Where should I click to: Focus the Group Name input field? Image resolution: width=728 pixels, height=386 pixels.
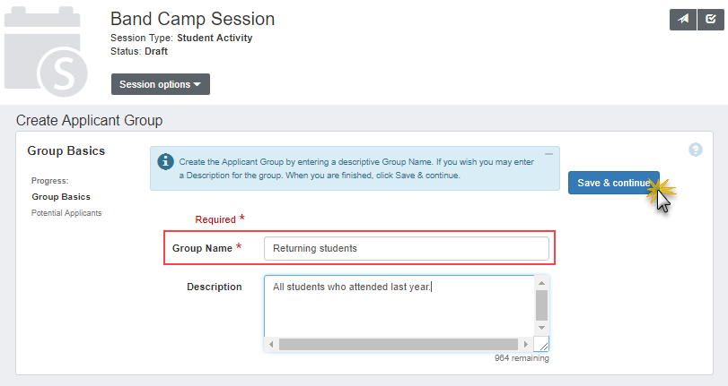pyautogui.click(x=406, y=248)
